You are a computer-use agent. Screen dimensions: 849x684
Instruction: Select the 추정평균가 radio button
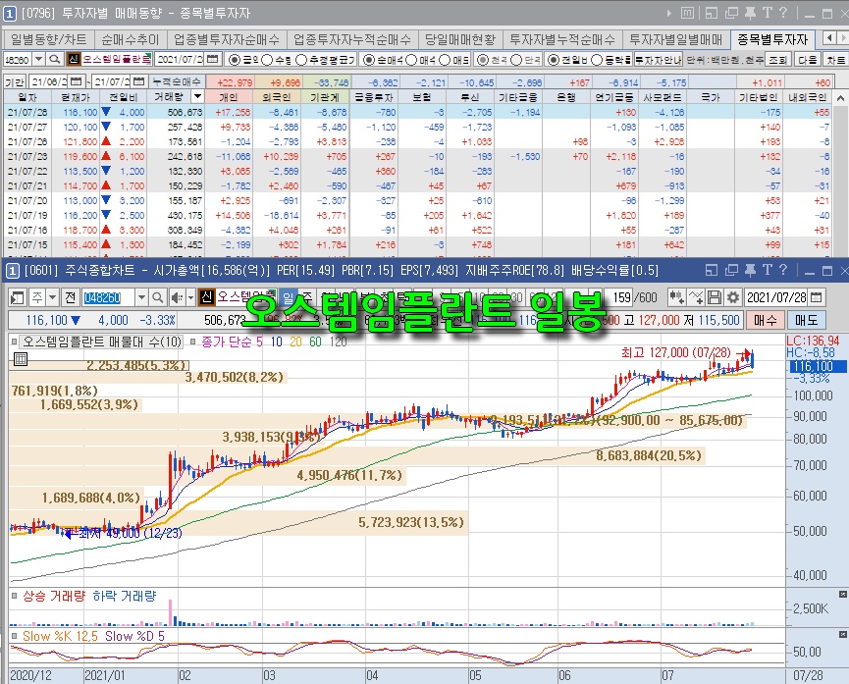(x=301, y=60)
